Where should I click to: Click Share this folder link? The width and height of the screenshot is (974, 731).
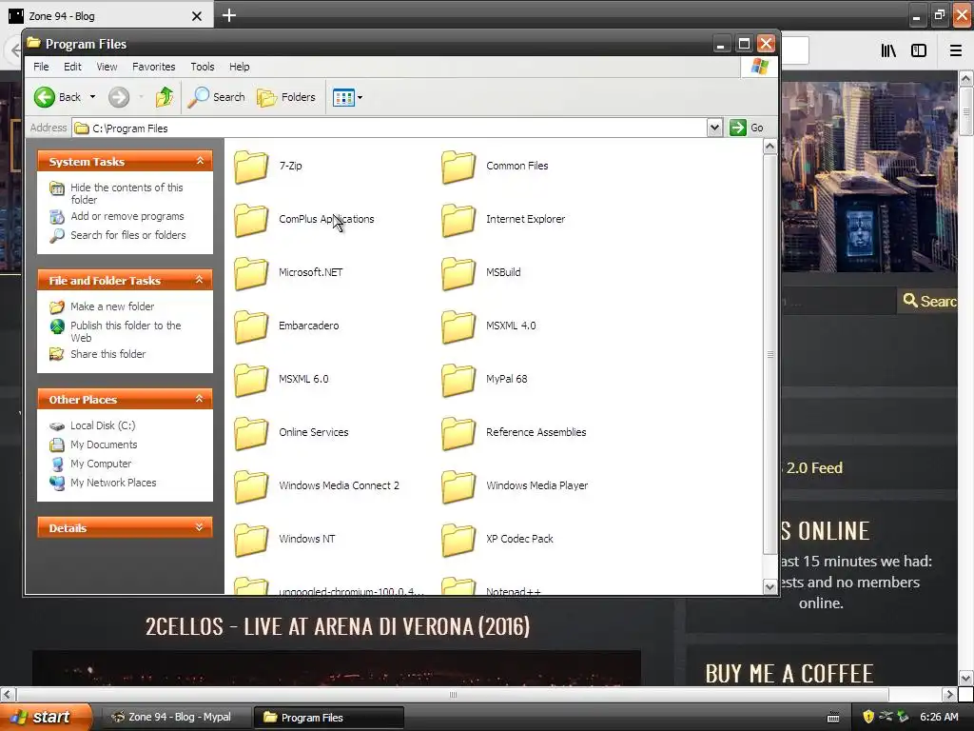(x=108, y=354)
